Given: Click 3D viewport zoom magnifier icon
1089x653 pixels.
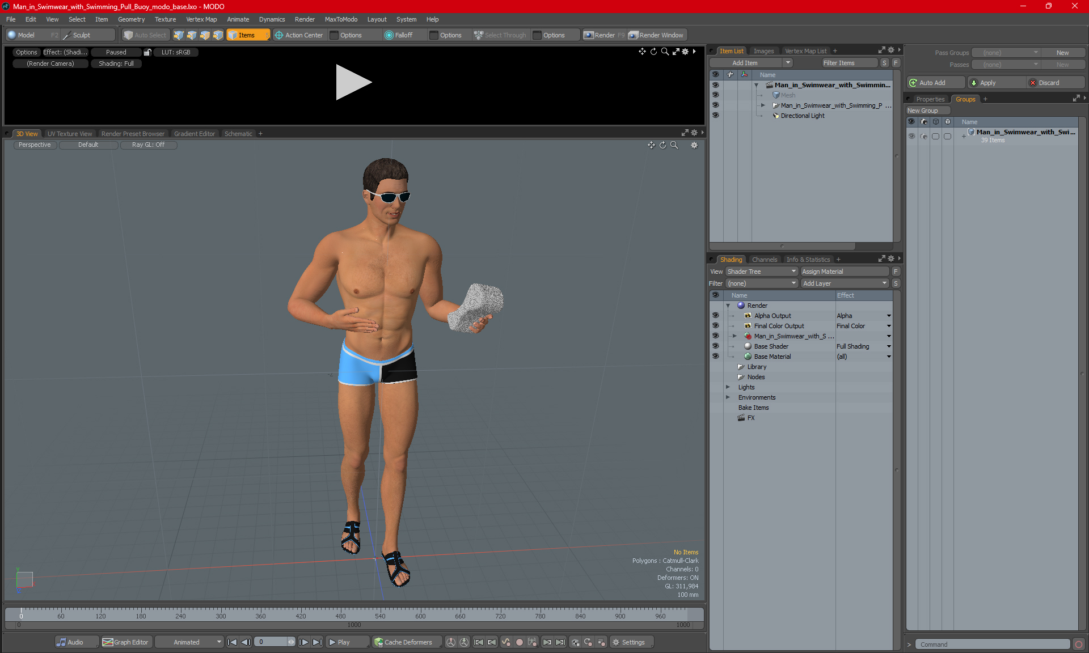Looking at the screenshot, I should 674,145.
